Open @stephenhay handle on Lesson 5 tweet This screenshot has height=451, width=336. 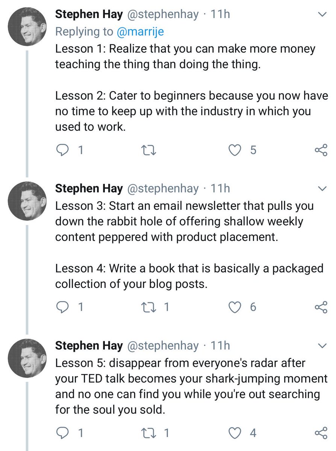pyautogui.click(x=163, y=345)
